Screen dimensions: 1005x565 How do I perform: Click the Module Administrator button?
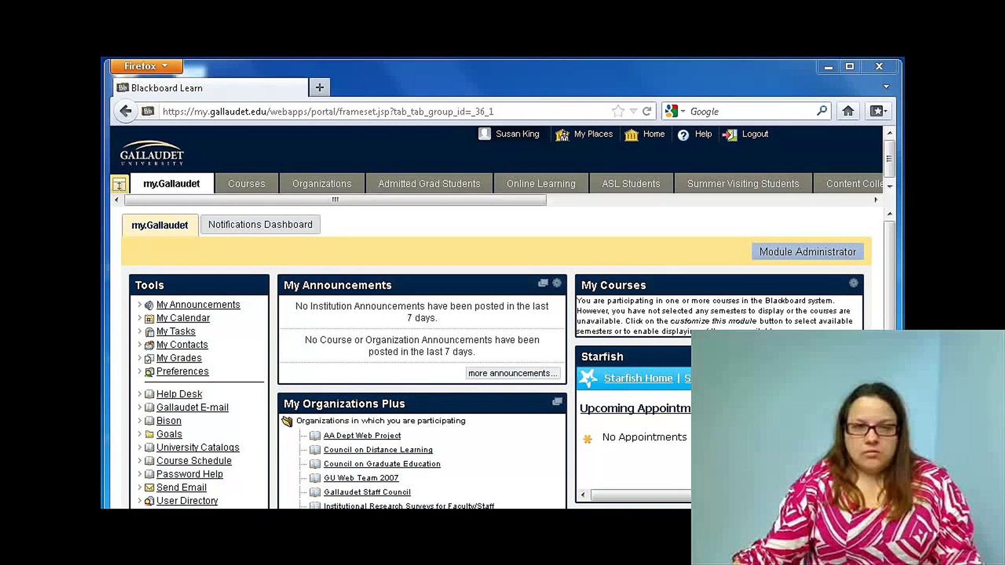pyautogui.click(x=808, y=252)
